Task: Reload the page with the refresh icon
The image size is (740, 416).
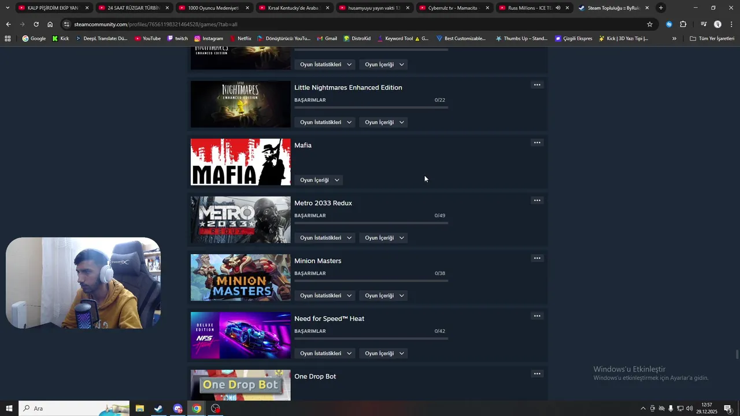Action: click(36, 24)
